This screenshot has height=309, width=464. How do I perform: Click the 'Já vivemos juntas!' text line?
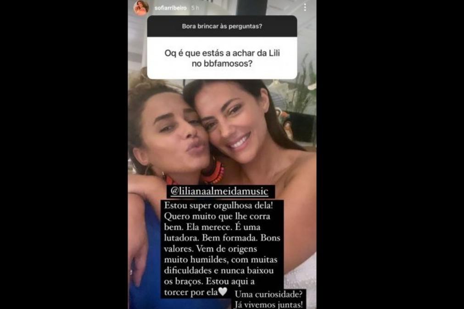268,304
